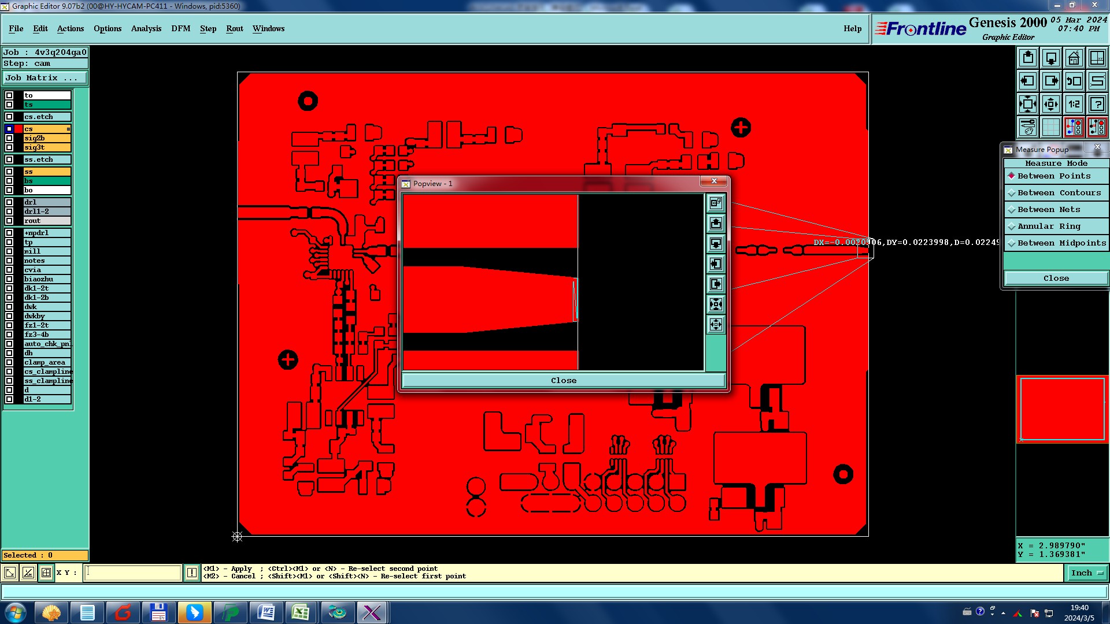Click Close in Measure Popup panel

pyautogui.click(x=1056, y=278)
